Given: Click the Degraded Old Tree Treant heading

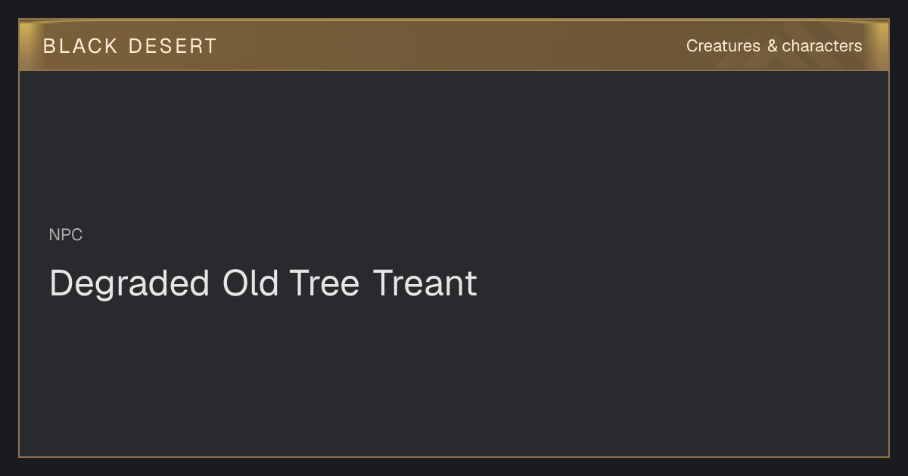Looking at the screenshot, I should coord(263,284).
